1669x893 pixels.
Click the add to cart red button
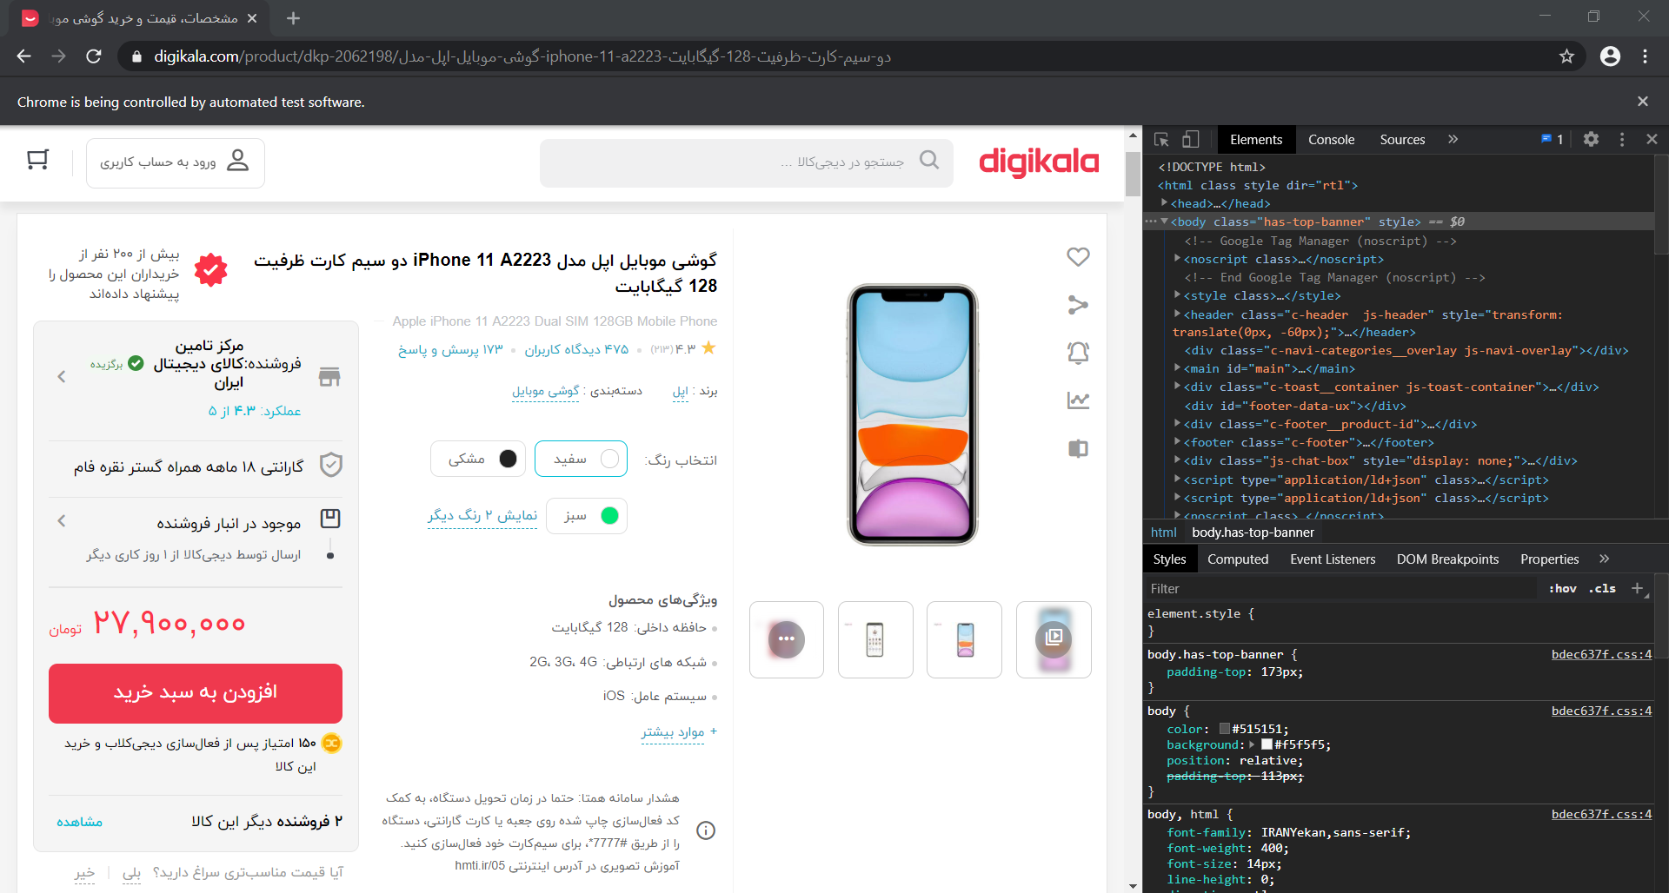[196, 693]
